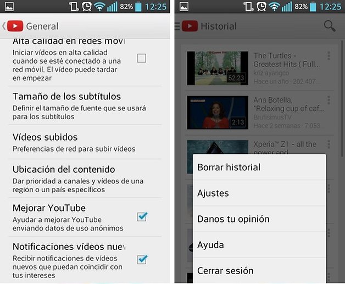Open Vídeos subidos preferences
The height and width of the screenshot is (284, 345).
85,142
